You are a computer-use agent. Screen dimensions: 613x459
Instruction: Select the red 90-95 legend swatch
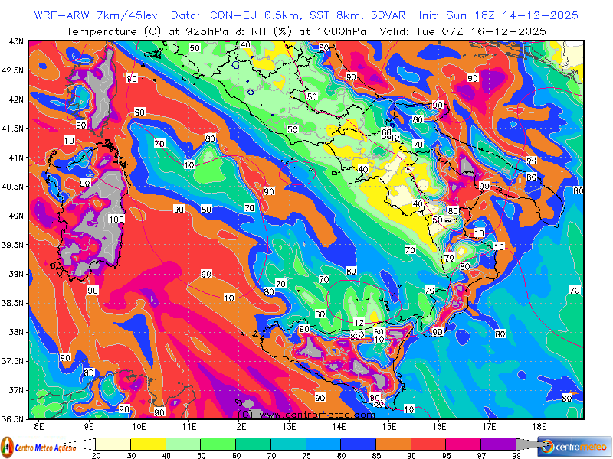428,444
